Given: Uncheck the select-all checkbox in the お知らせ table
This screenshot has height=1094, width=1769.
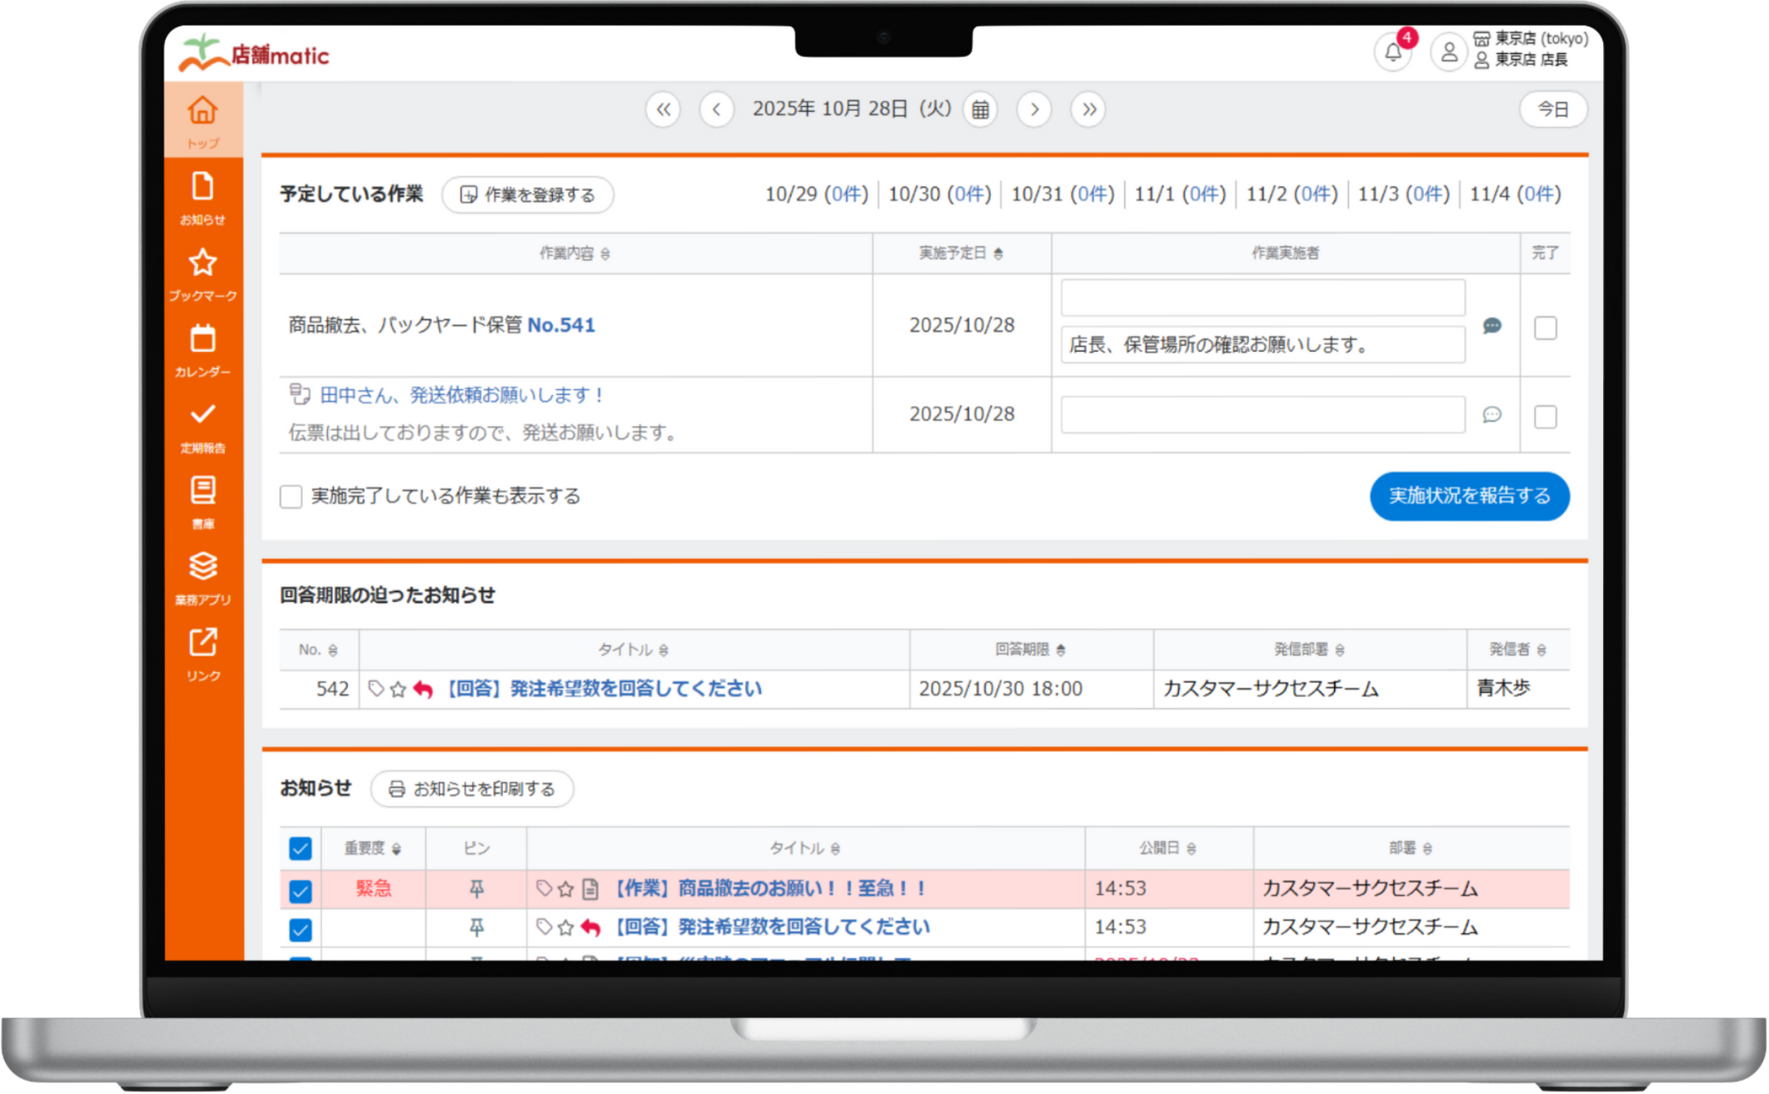Looking at the screenshot, I should coord(300,848).
